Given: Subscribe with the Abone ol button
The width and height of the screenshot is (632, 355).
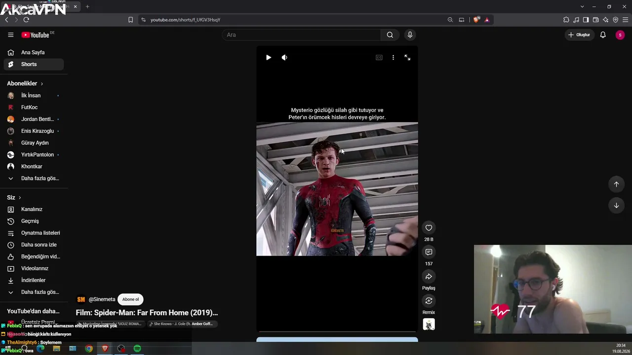Looking at the screenshot, I should click(130, 299).
